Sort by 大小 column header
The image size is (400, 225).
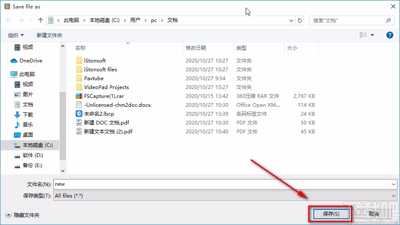pyautogui.click(x=292, y=48)
